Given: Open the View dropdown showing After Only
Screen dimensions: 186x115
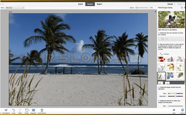Looking at the screenshot, I should click(x=15, y=8).
